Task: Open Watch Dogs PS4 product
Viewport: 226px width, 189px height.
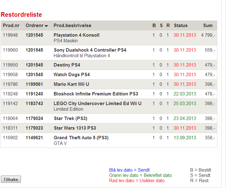Action: point(72,75)
